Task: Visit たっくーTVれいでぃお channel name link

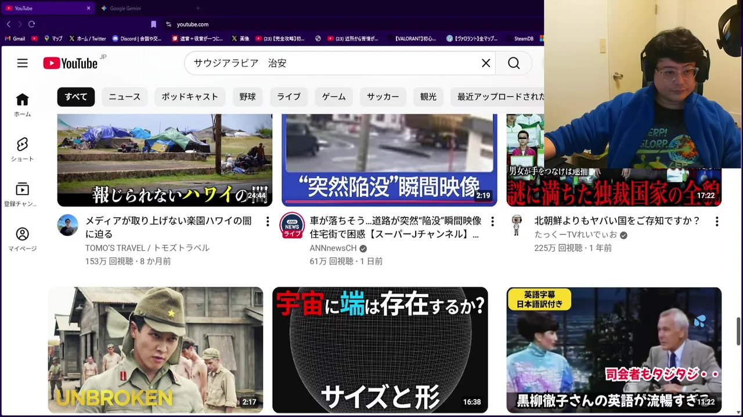Action: pos(575,235)
